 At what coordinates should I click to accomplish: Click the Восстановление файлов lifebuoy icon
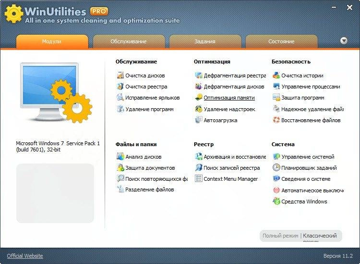point(276,120)
